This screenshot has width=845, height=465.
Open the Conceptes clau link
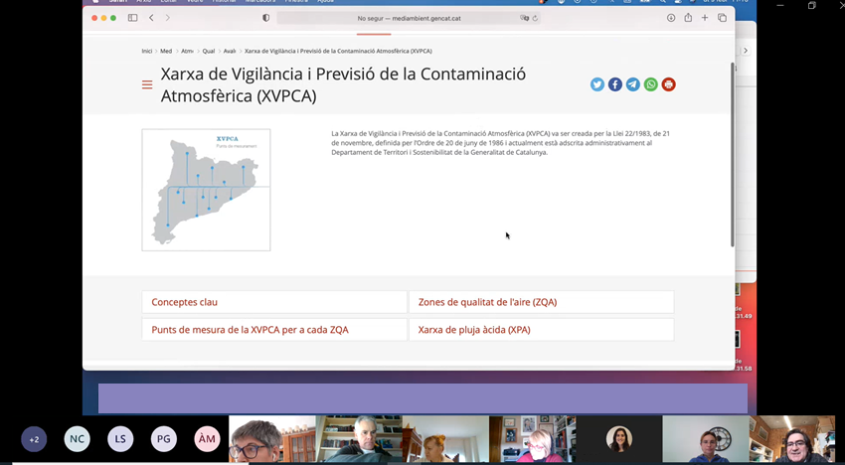[x=274, y=302]
